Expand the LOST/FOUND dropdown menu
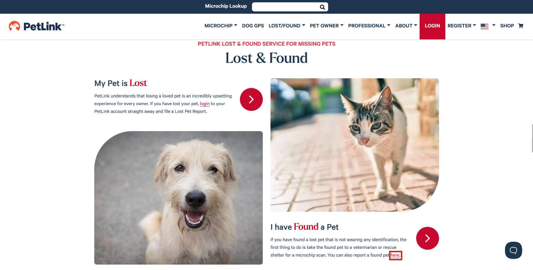 (x=287, y=26)
